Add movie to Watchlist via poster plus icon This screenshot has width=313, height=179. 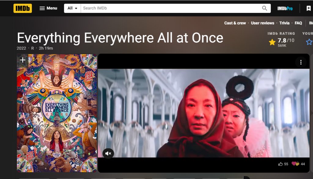tap(23, 60)
